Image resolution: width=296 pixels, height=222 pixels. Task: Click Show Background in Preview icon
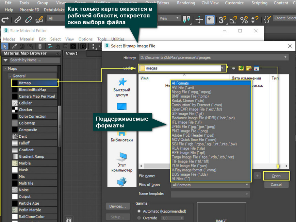point(73,46)
